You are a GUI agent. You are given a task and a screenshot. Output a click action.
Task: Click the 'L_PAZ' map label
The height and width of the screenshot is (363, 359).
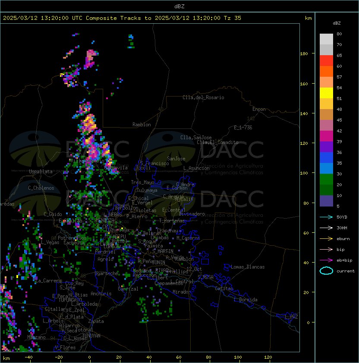pos(291,317)
